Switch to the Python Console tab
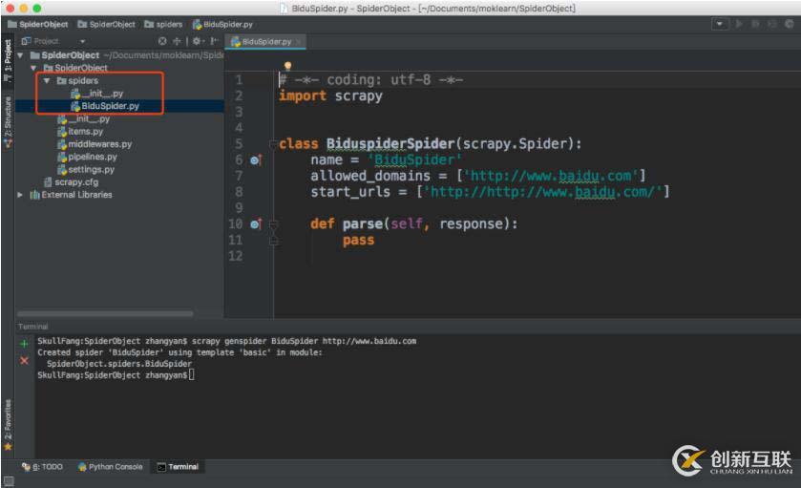Image resolution: width=801 pixels, height=488 pixels. pyautogui.click(x=110, y=467)
